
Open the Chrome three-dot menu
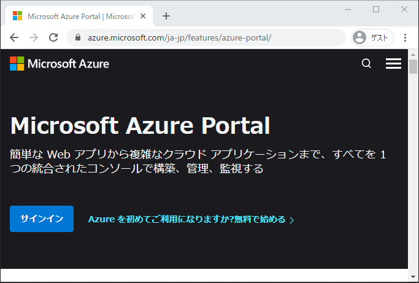pyautogui.click(x=405, y=37)
